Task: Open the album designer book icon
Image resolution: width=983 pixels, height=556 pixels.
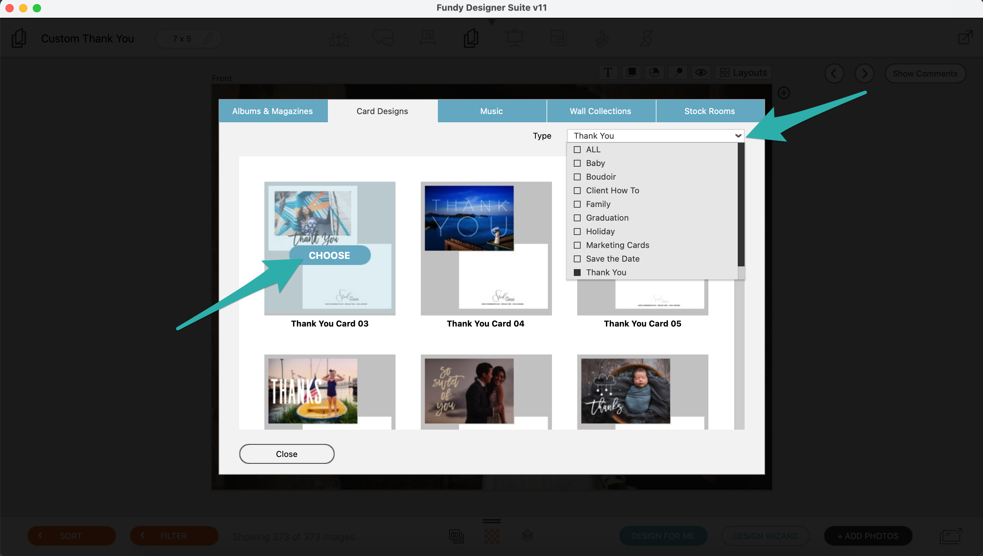Action: [339, 39]
